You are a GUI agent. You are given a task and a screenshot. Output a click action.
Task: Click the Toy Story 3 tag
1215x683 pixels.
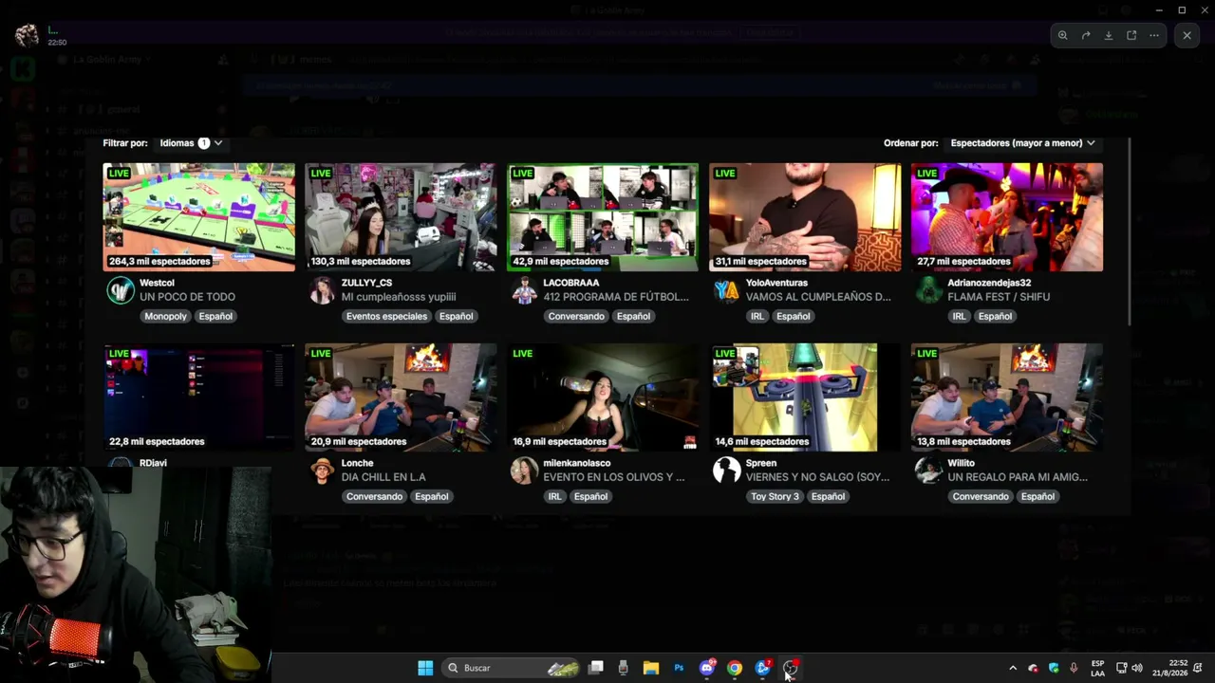[x=775, y=496]
